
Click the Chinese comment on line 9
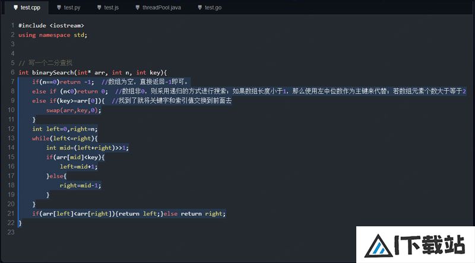172,101
